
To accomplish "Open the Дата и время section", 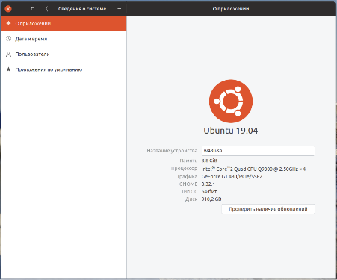I will point(64,39).
